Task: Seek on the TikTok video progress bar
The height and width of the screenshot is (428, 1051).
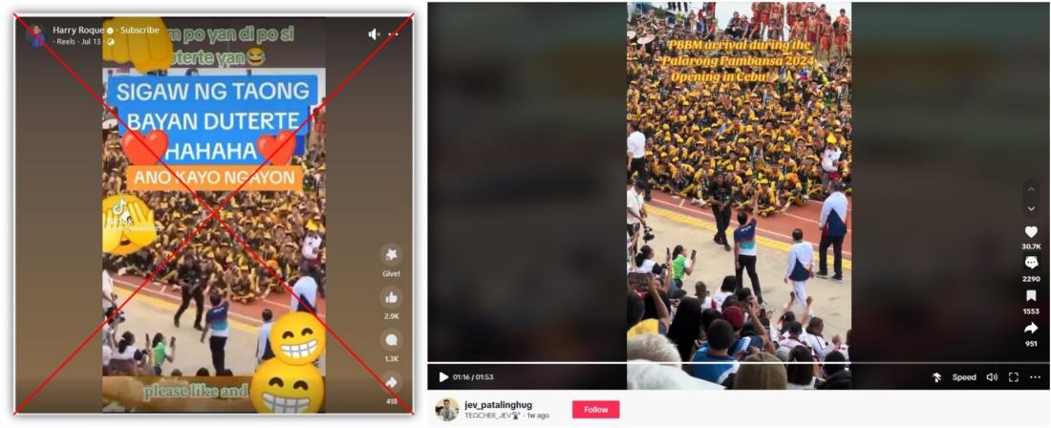Action: [x=739, y=363]
